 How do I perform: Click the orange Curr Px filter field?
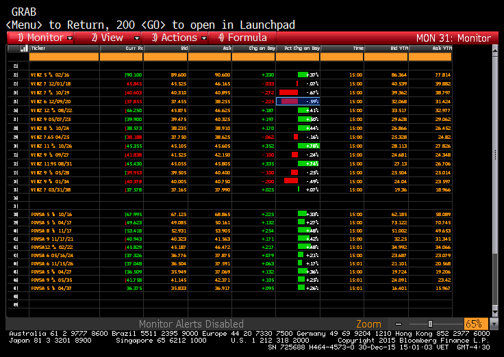(x=121, y=57)
